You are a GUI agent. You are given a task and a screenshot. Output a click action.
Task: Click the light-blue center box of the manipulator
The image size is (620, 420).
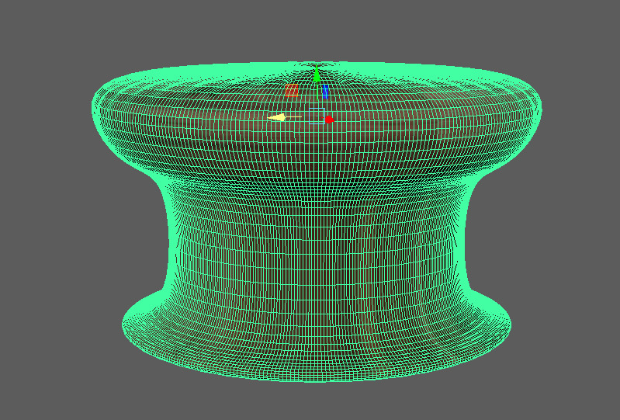tap(317, 116)
